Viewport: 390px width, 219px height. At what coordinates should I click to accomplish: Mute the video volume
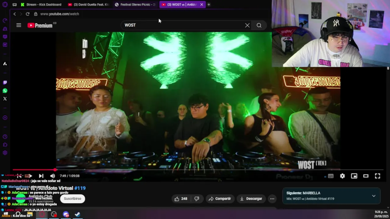(53, 176)
